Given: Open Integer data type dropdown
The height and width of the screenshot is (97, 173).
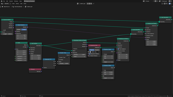Looking at the screenshot, I should [x=108, y=54].
